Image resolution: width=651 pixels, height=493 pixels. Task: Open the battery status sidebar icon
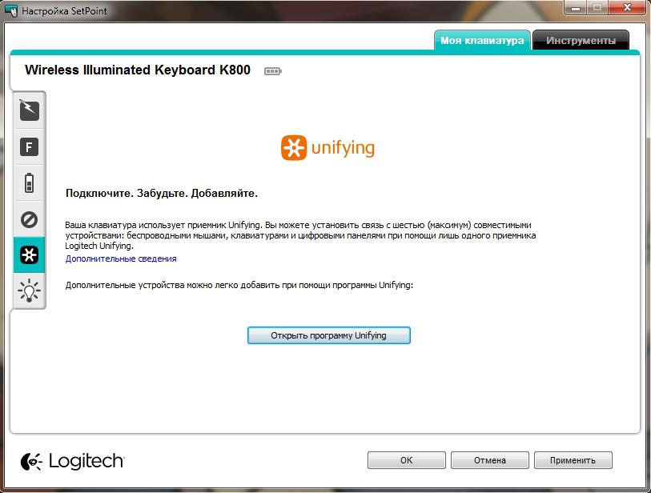29,183
